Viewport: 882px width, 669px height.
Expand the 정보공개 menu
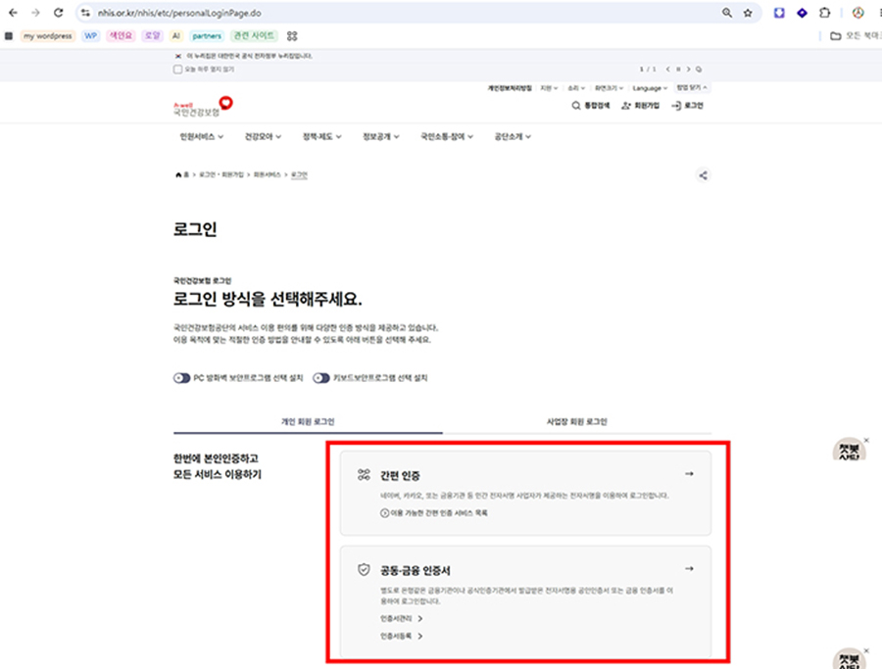pos(381,136)
